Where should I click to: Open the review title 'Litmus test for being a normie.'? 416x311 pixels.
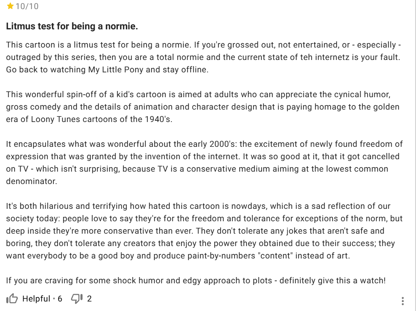(72, 26)
